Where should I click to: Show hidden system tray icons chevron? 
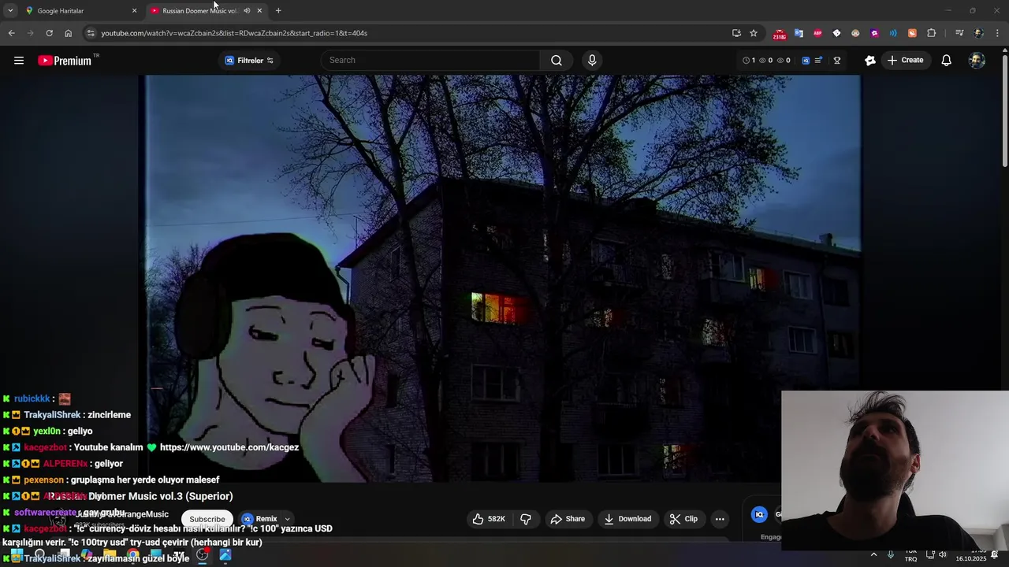click(873, 555)
